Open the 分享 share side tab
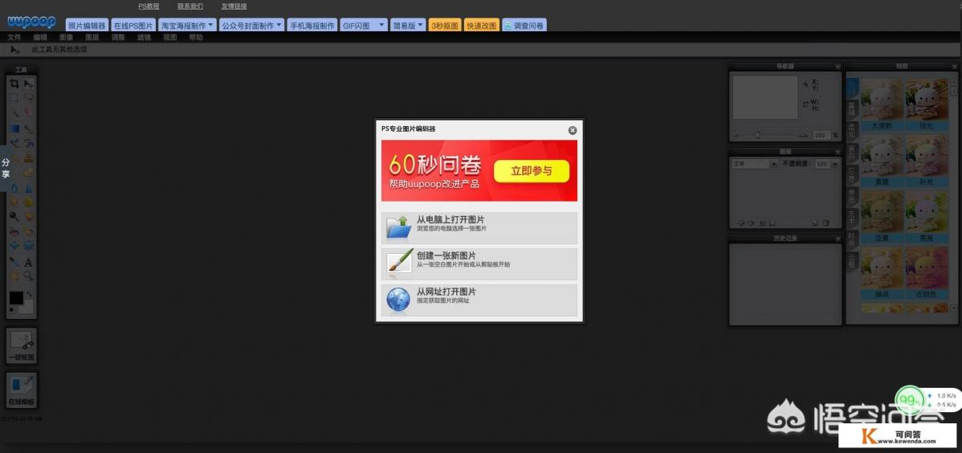This screenshot has width=962, height=453. click(6, 168)
